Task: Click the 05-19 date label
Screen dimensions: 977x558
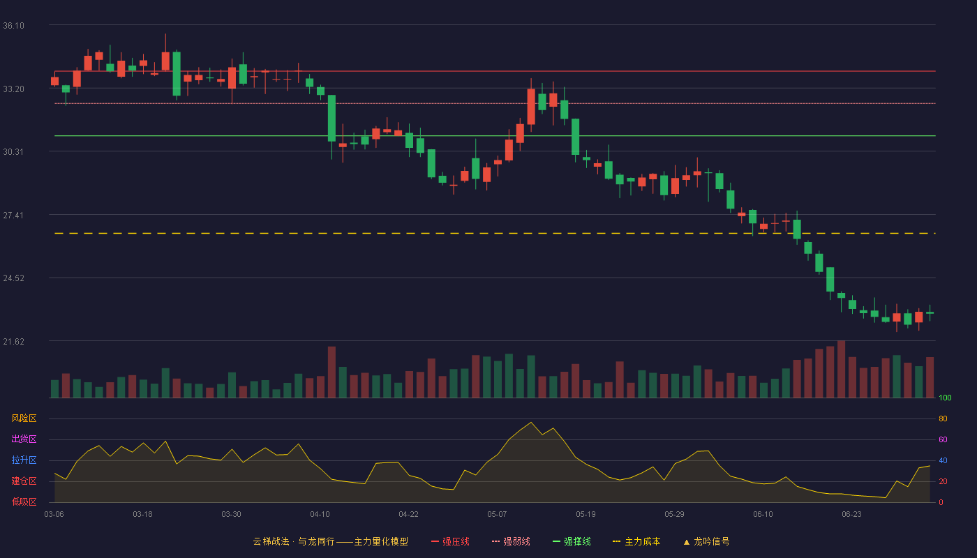Action: (586, 514)
